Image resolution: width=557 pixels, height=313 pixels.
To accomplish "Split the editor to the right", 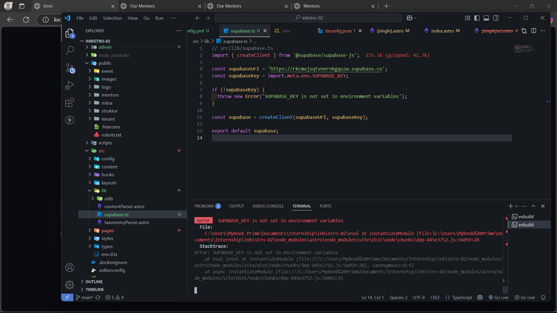I will tap(533, 31).
